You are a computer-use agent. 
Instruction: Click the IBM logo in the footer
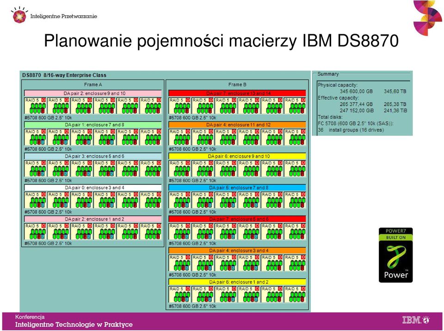tap(416, 320)
